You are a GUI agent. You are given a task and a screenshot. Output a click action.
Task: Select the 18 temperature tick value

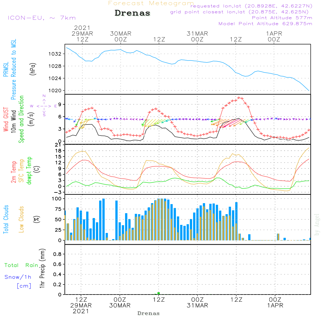pos(58,151)
